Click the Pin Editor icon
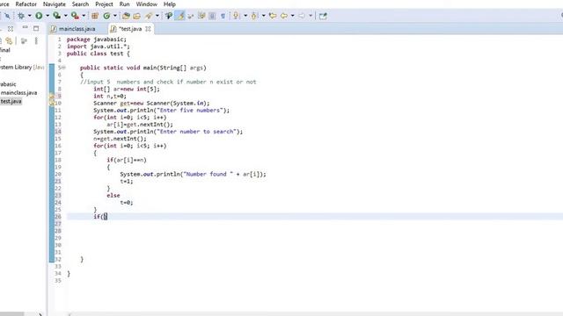563x316 pixels. point(323,16)
